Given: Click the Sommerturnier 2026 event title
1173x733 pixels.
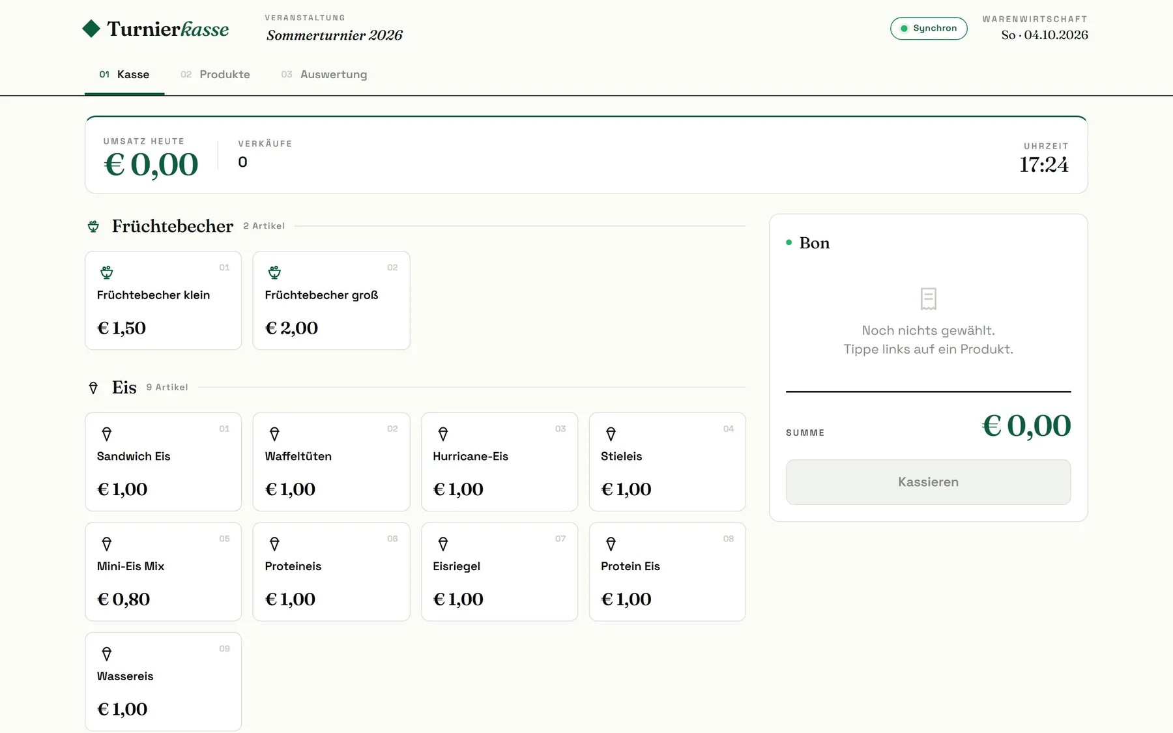Looking at the screenshot, I should 334,35.
